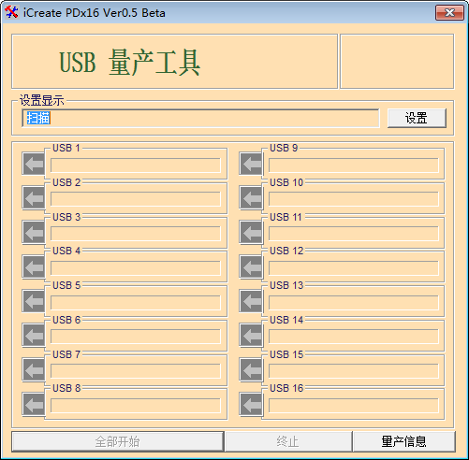Click the iCreate app icon in title bar

coord(11,12)
